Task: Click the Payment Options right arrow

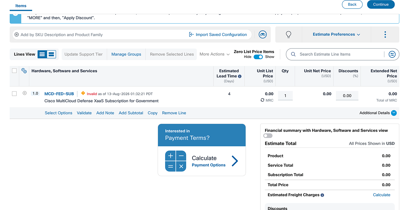Action: click(235, 161)
